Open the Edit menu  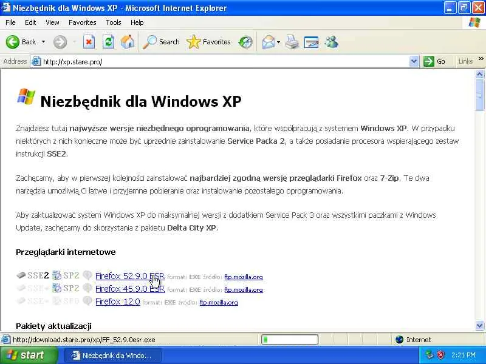30,22
